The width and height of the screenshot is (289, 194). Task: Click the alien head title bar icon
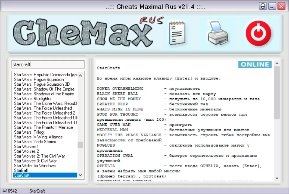[x=263, y=6]
